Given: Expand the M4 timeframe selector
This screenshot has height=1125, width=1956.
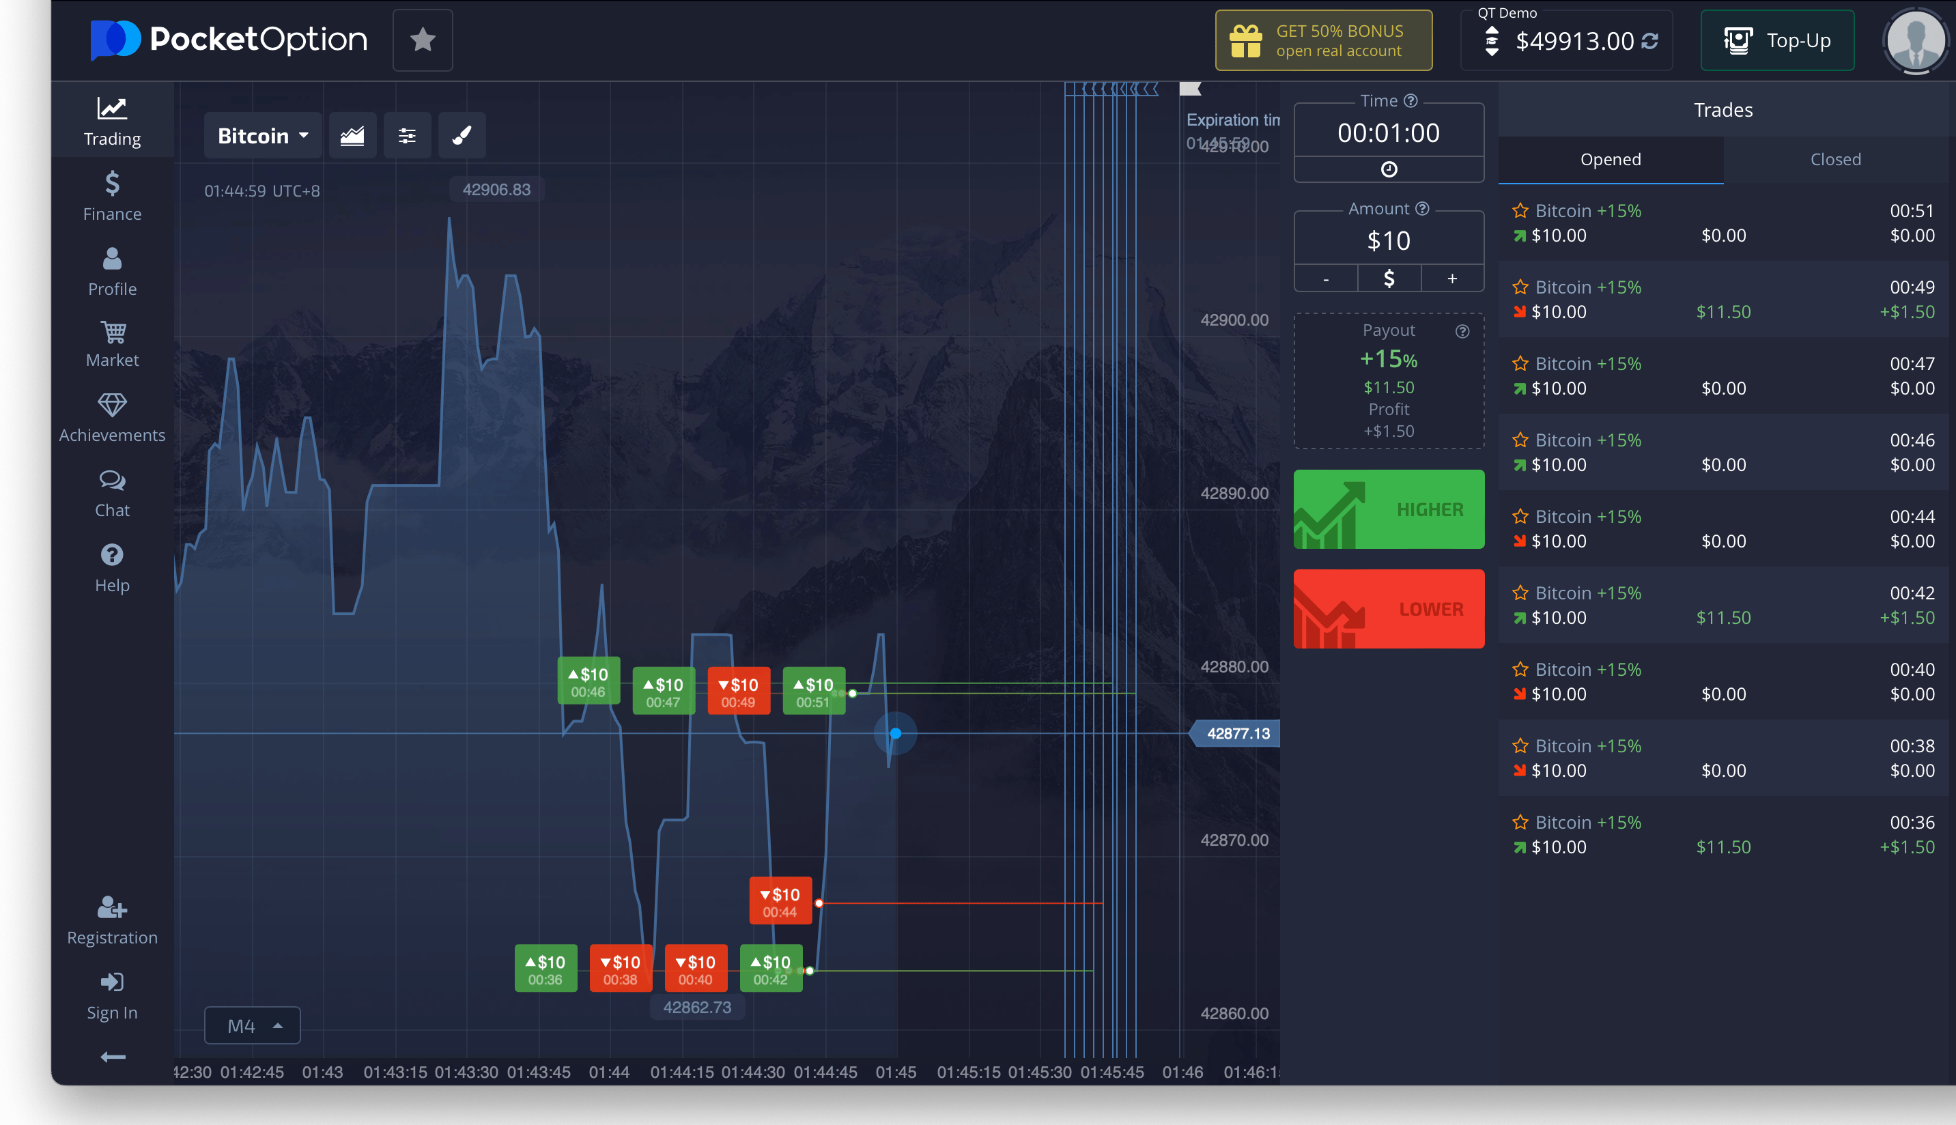Looking at the screenshot, I should pyautogui.click(x=252, y=1025).
